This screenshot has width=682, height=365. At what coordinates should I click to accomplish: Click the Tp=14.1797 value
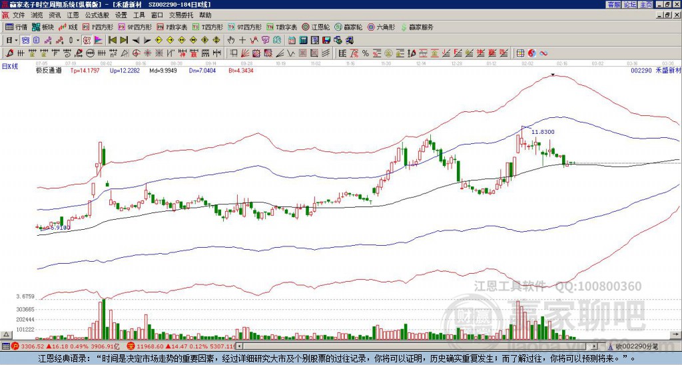coord(85,70)
